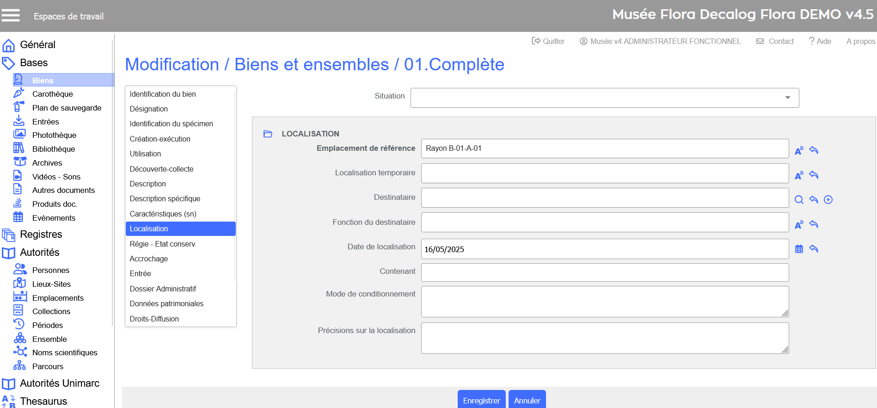Collapse the LOCALISATION folder section
The height and width of the screenshot is (408, 877).
(268, 134)
